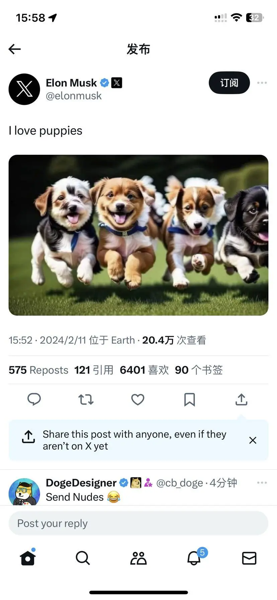Open the Messages envelope icon

tap(249, 558)
